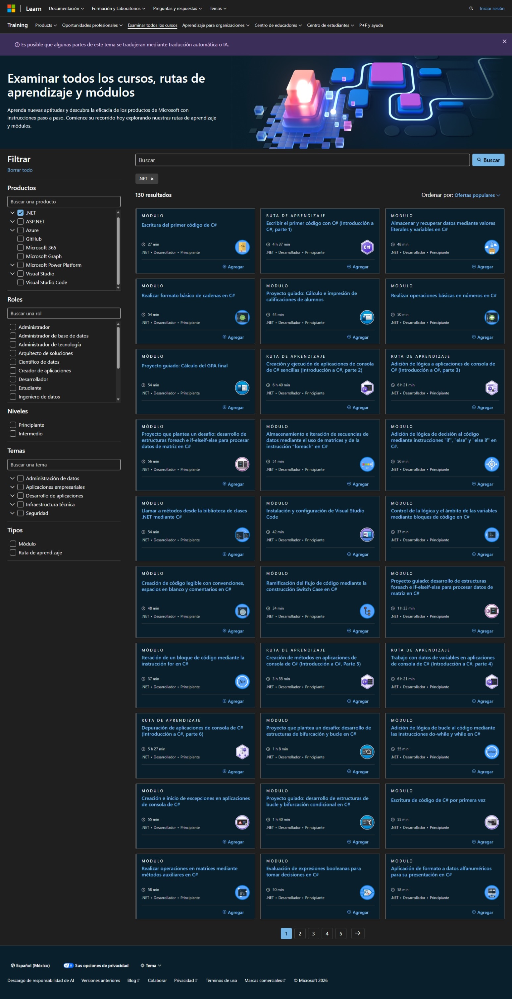Expand the Azure product tree
512x999 pixels.
[x=12, y=230]
